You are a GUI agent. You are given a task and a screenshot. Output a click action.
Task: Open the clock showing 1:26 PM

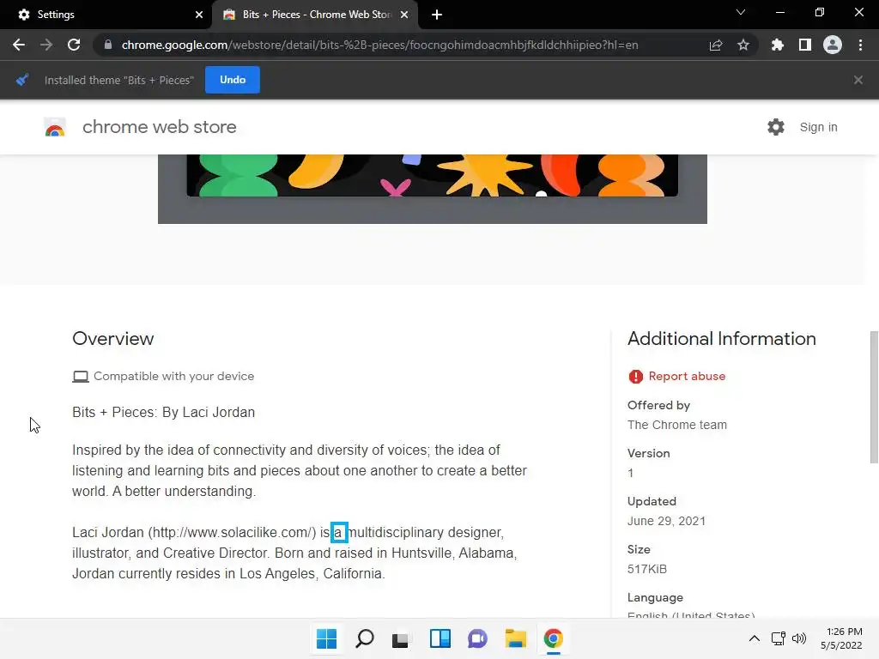pos(841,638)
